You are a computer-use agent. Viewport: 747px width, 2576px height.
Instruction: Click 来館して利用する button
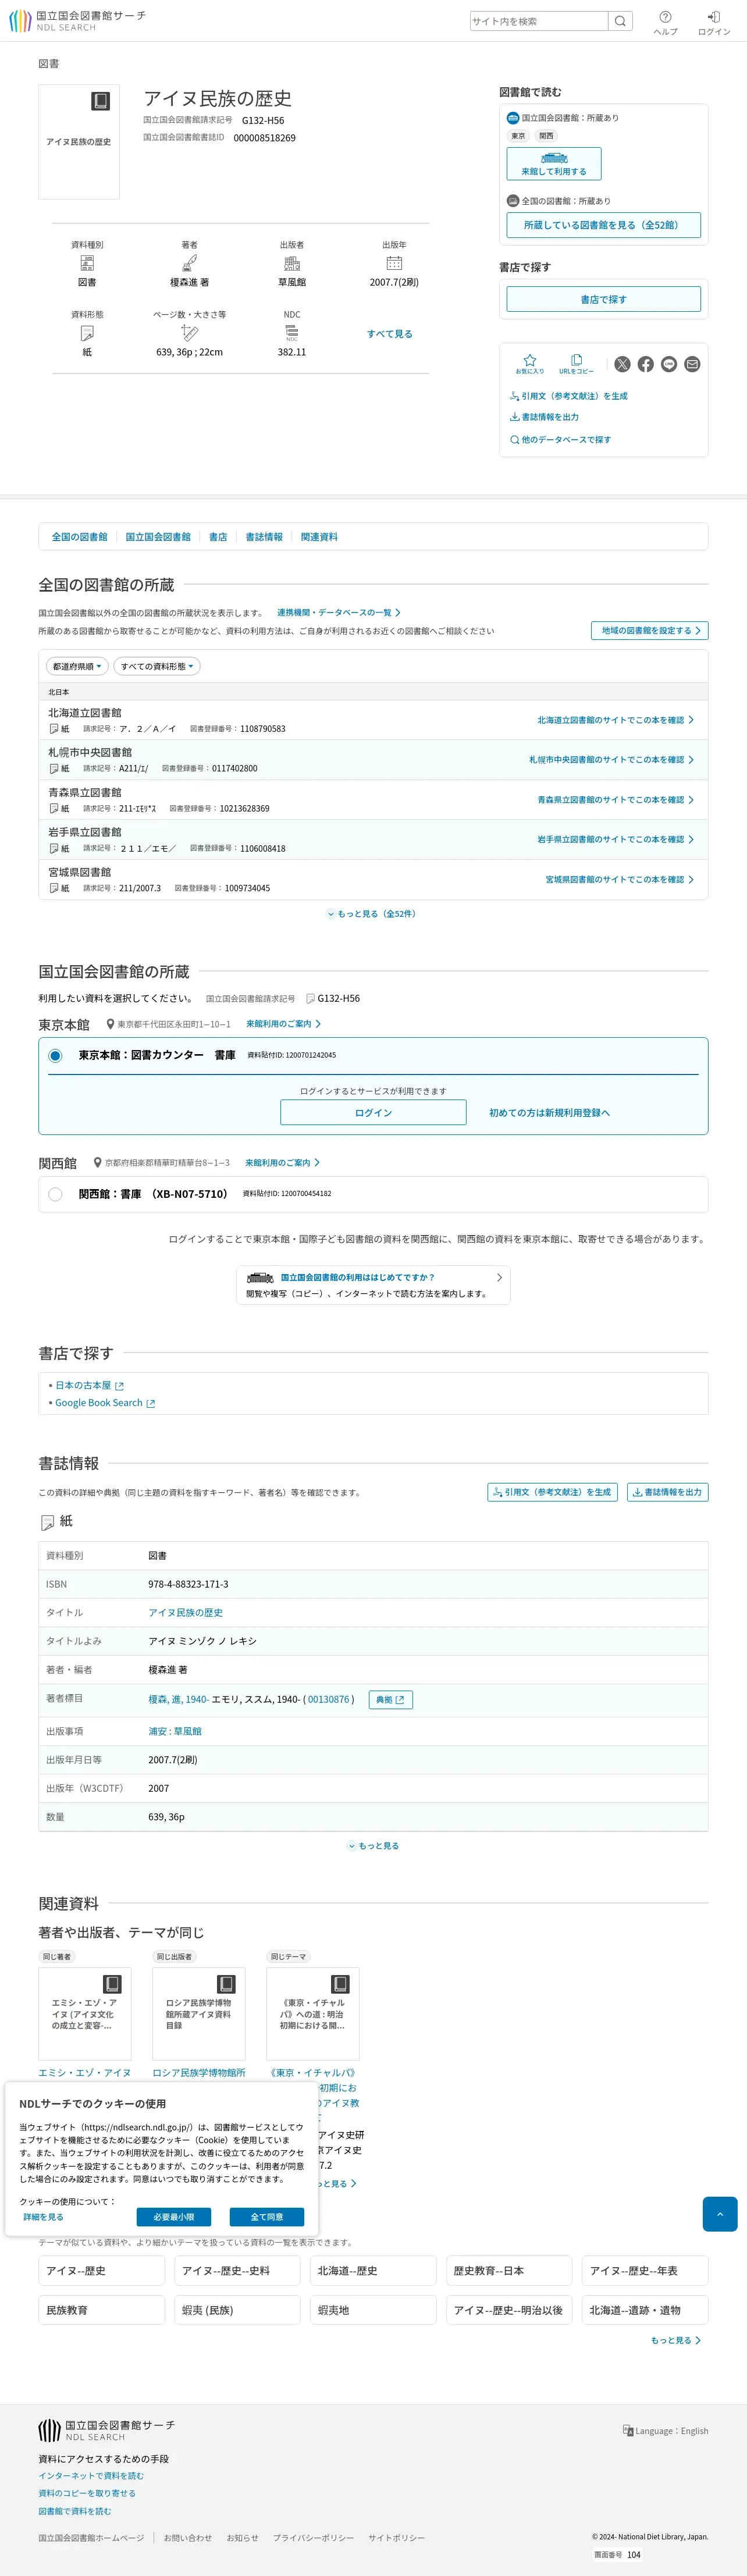coord(554,163)
